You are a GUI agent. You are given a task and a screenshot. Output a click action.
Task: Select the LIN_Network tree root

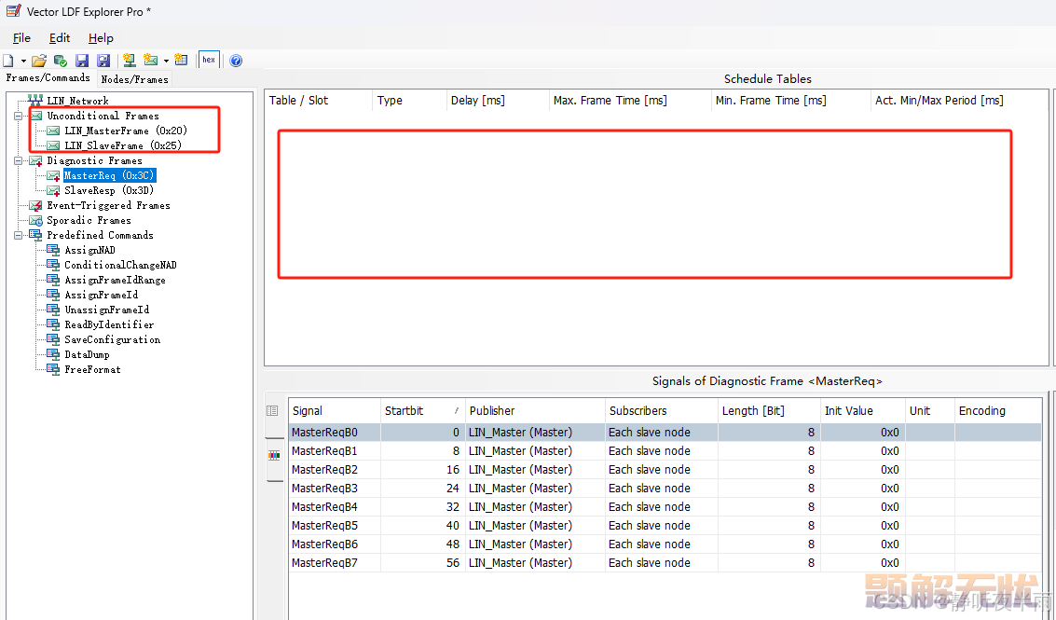[x=77, y=101]
